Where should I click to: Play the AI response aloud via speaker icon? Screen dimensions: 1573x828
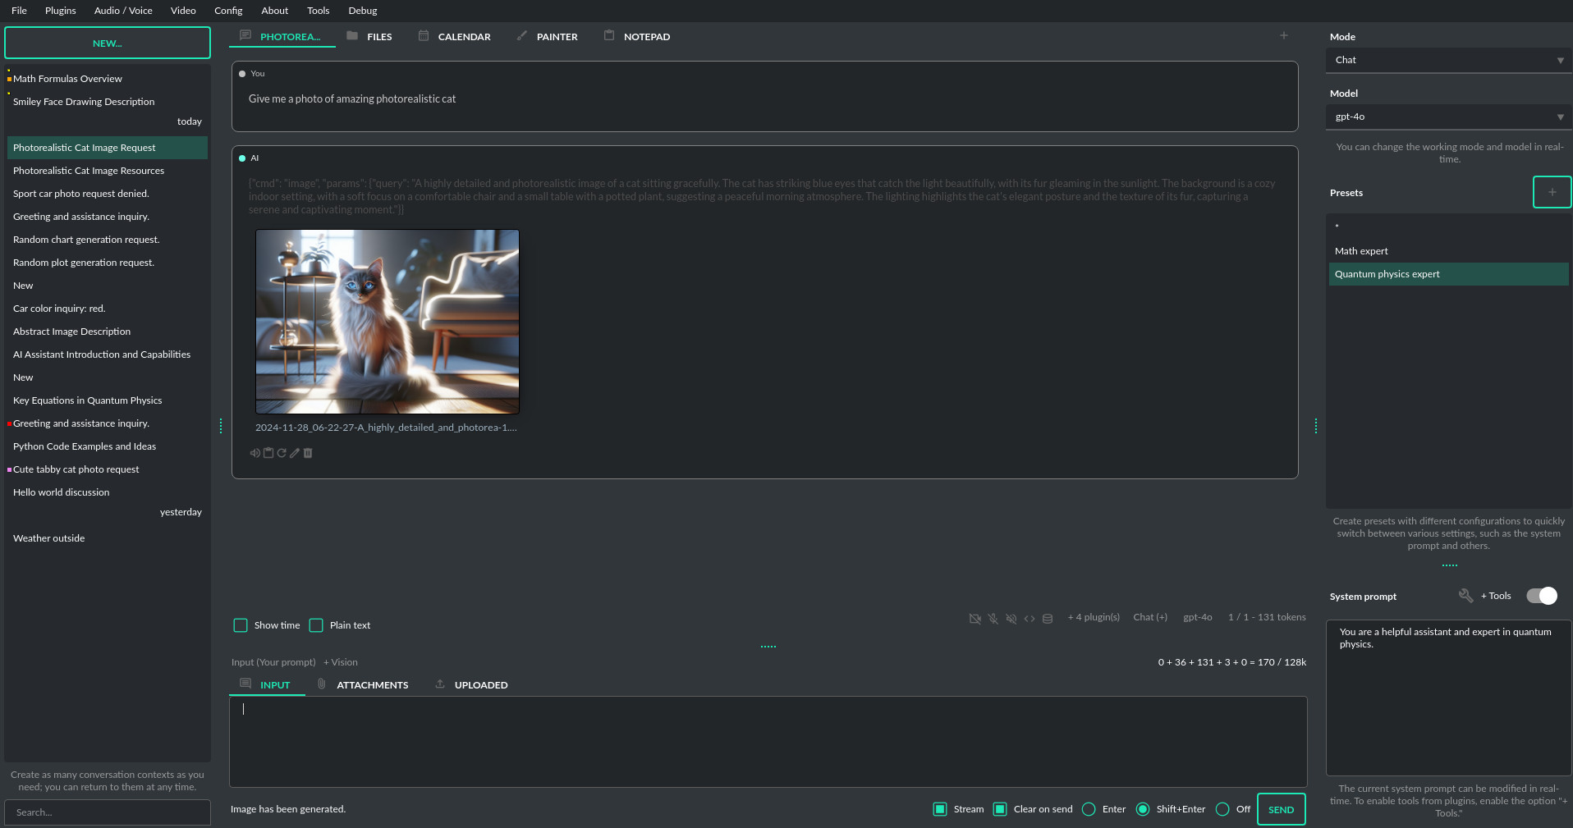coord(255,453)
